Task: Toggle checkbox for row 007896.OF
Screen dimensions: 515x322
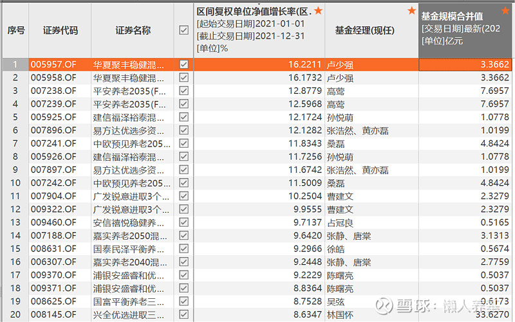Action: pyautogui.click(x=184, y=130)
